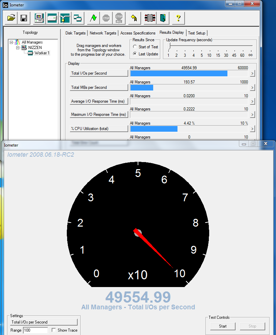This screenshot has width=276, height=335.
Task: Select the Worker 1 disk icon
Action: [30, 53]
